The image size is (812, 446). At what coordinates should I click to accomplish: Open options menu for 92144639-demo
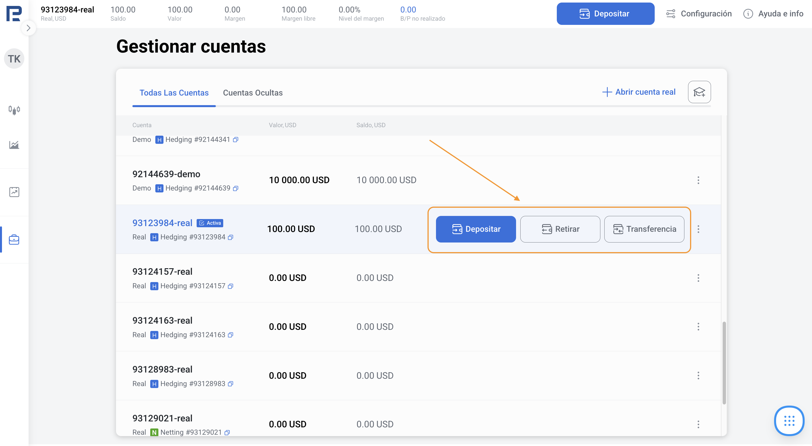[x=698, y=180]
